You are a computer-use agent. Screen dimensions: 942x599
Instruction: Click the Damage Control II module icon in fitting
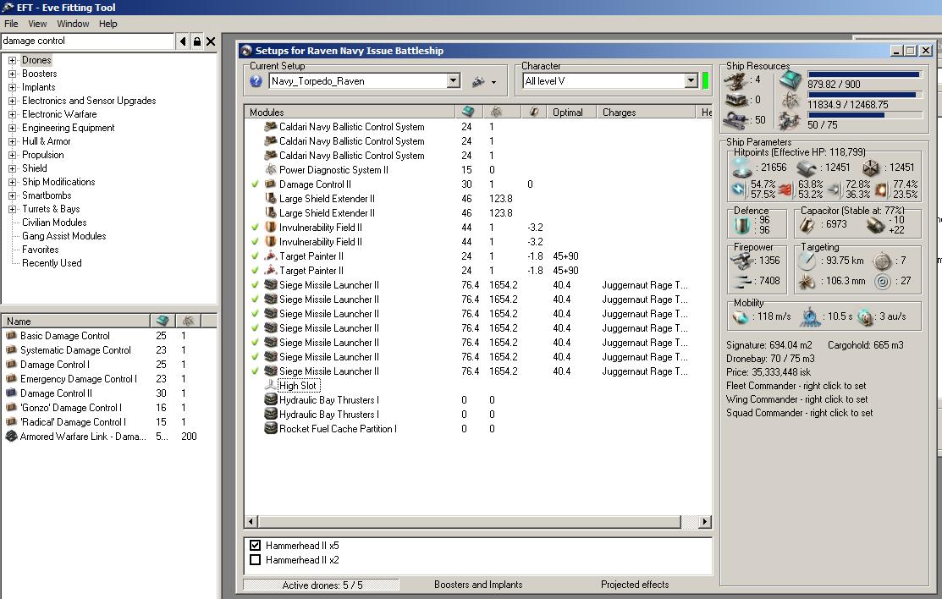(270, 184)
